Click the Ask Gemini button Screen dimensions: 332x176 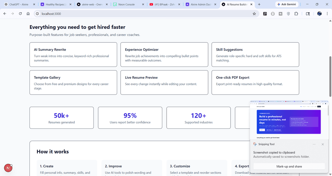click(x=287, y=4)
